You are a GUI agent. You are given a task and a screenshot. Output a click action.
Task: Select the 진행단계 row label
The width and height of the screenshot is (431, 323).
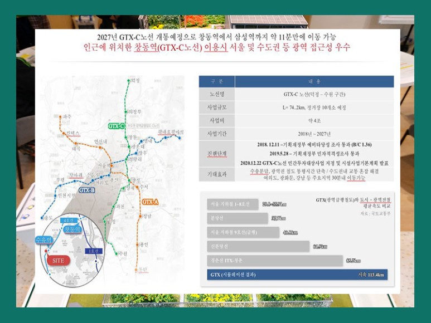pos(217,154)
